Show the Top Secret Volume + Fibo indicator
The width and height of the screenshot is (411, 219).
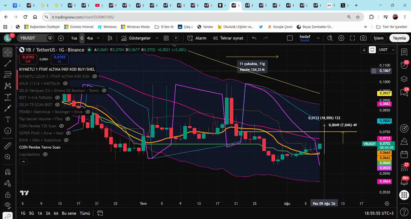point(67,119)
